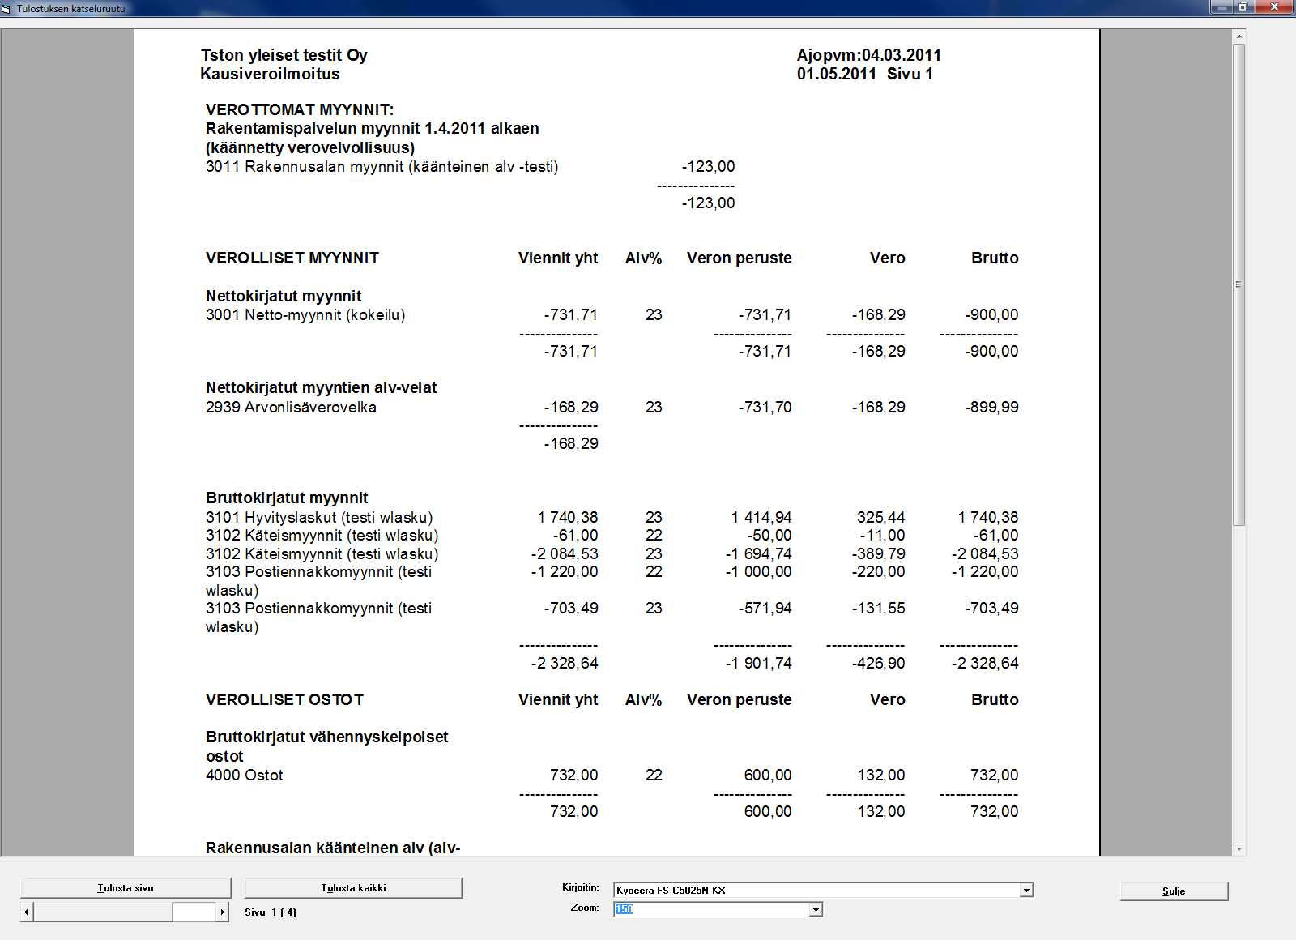Minimize the Tulostuksen katseluruutu window

coord(1221,7)
